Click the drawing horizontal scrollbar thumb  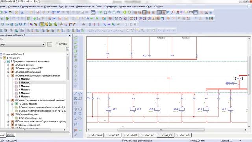[x=161, y=130]
